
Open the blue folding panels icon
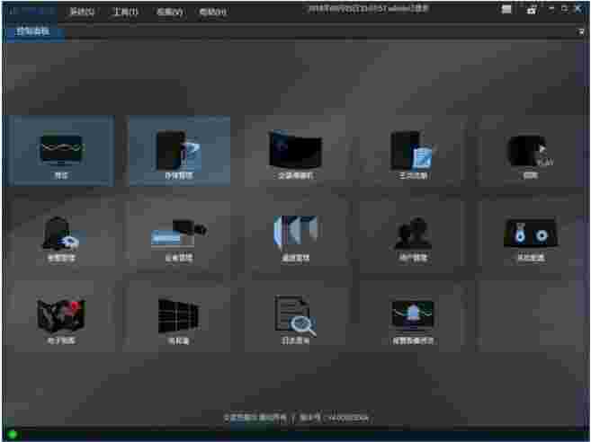tap(296, 234)
